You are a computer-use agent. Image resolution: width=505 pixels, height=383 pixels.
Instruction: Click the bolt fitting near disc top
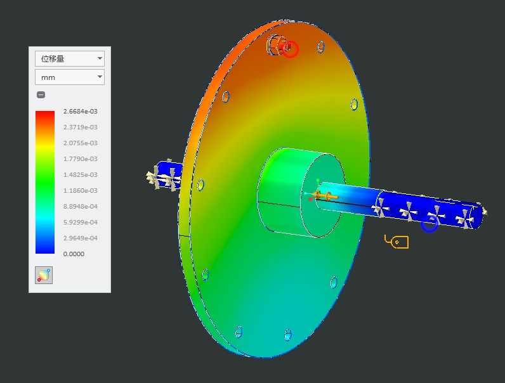tap(276, 45)
